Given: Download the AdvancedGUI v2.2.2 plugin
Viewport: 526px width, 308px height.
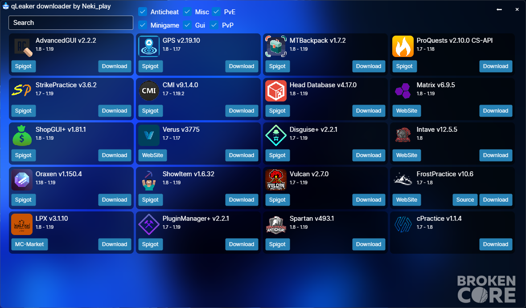Looking at the screenshot, I should pyautogui.click(x=115, y=66).
